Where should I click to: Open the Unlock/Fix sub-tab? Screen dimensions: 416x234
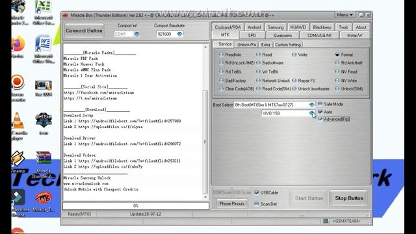[x=247, y=45]
